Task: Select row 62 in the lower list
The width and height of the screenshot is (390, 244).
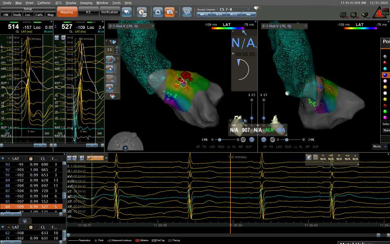Action: [31, 233]
